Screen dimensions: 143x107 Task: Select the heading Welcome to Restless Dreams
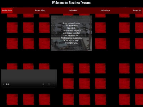[x=71, y=3]
